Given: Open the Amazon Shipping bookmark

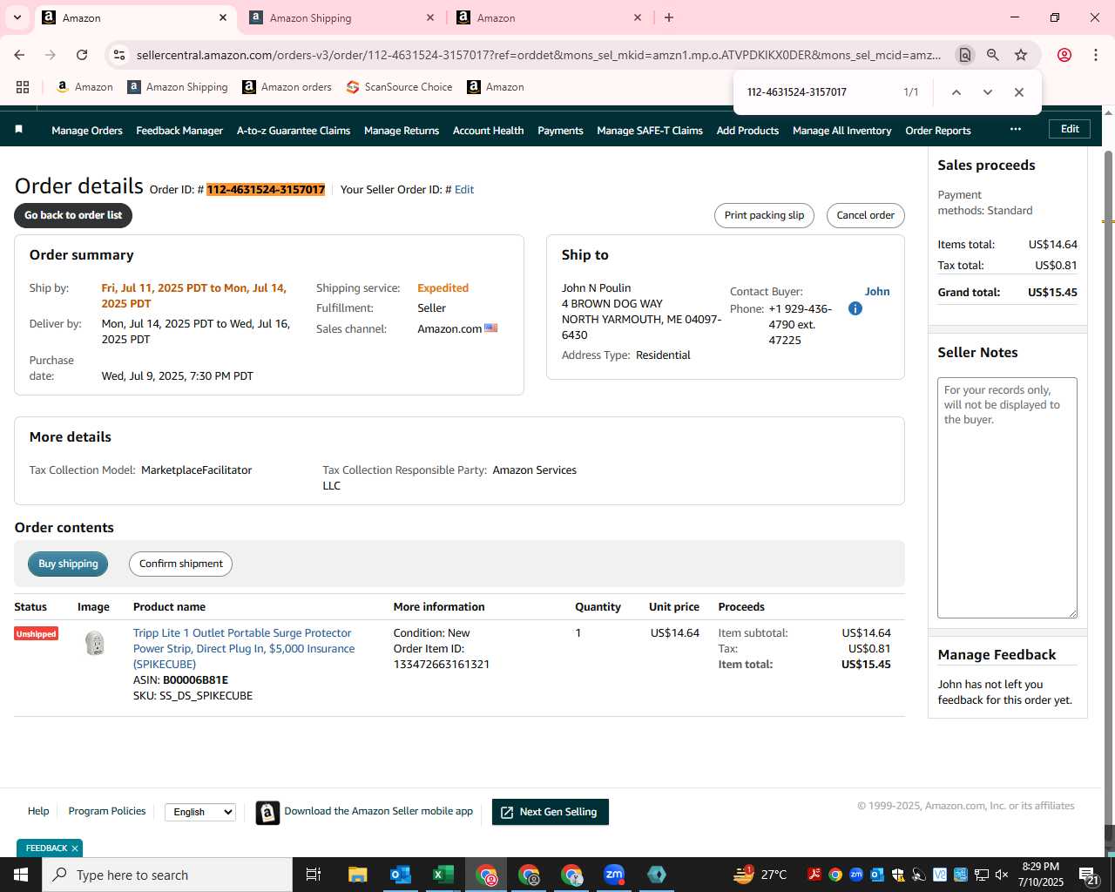Looking at the screenshot, I should click(x=178, y=87).
